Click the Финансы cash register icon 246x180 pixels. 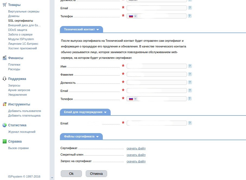5,58
